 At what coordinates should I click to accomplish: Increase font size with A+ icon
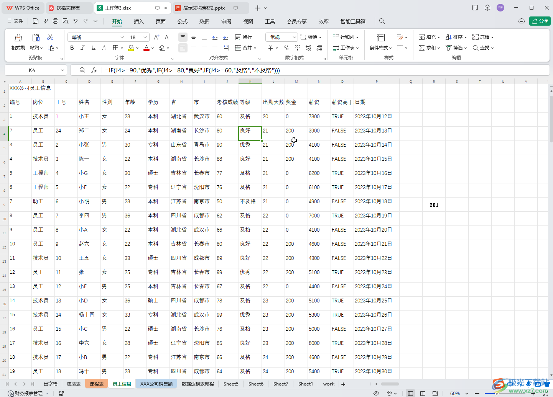[156, 37]
